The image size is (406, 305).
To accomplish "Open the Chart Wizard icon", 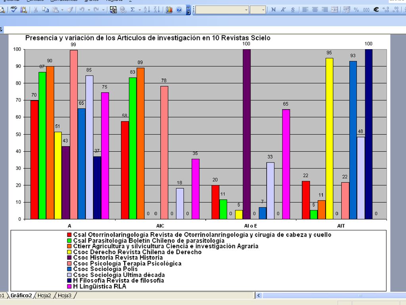I will point(169,10).
